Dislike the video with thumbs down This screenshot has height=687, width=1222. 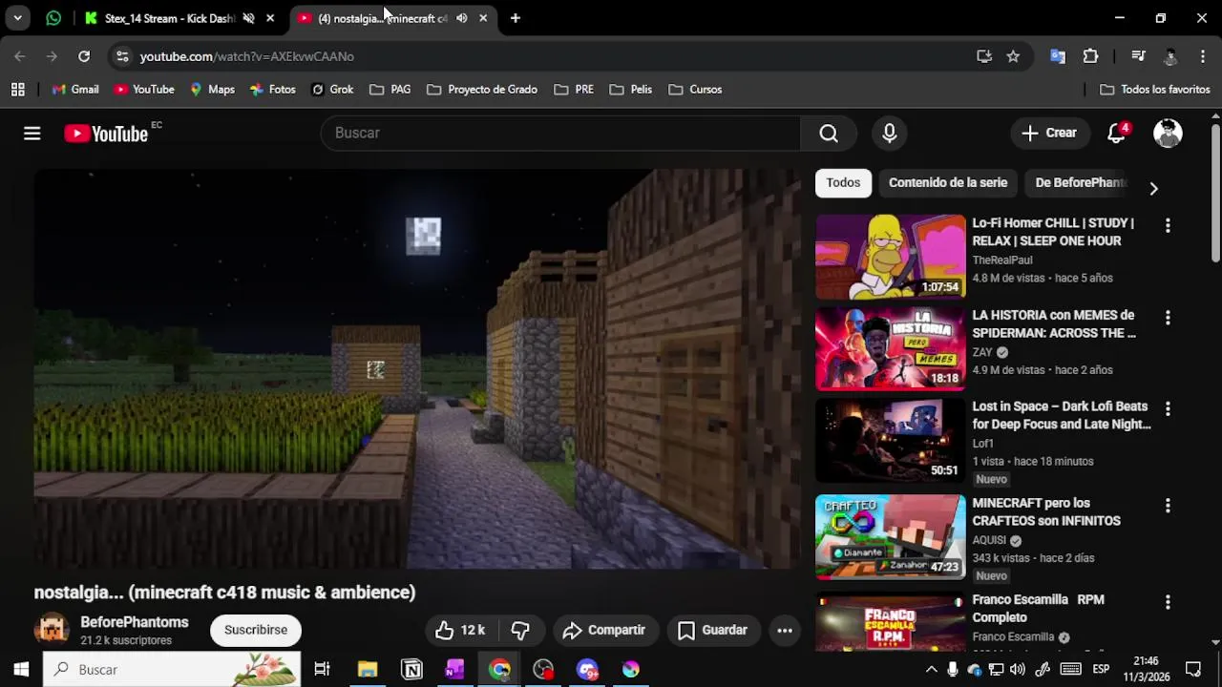tap(520, 630)
